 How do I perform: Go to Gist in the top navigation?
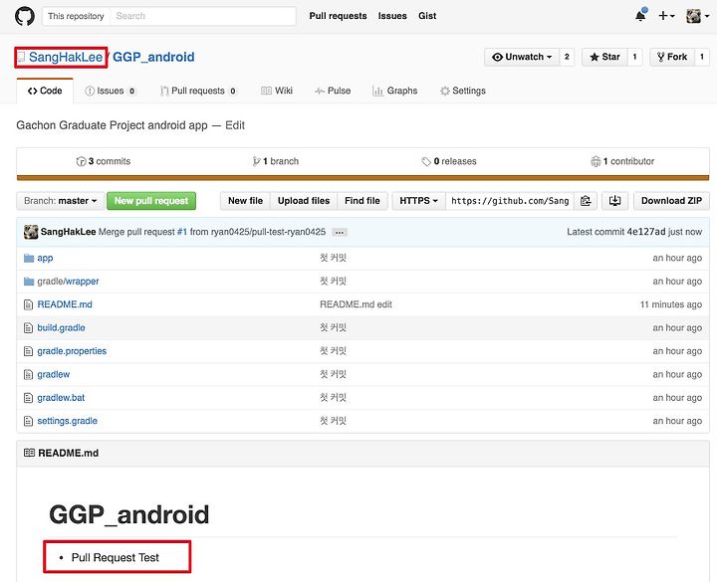(x=427, y=16)
